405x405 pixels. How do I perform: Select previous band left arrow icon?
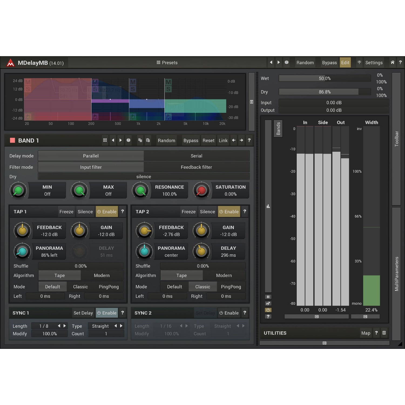[x=234, y=140]
